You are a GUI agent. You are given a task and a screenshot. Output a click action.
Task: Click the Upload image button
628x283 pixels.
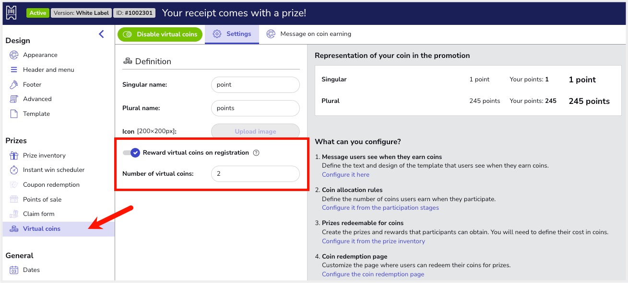click(x=255, y=131)
